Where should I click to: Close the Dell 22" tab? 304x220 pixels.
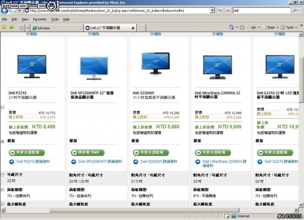tap(133, 28)
